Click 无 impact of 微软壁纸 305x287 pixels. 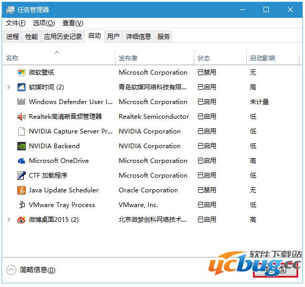pos(253,73)
